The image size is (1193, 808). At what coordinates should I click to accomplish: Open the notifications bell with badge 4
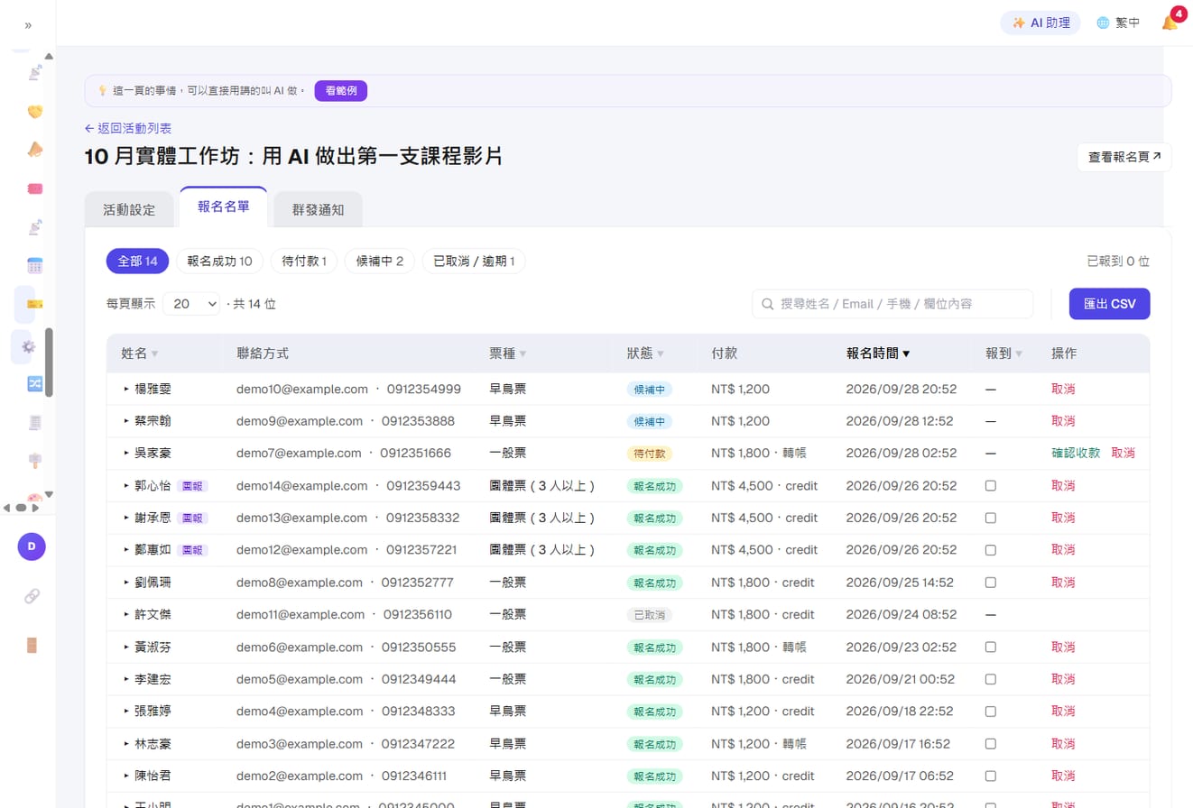(x=1170, y=23)
